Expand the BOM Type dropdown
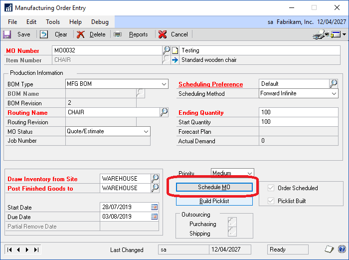Viewport: 349px width, 260px height. point(164,84)
